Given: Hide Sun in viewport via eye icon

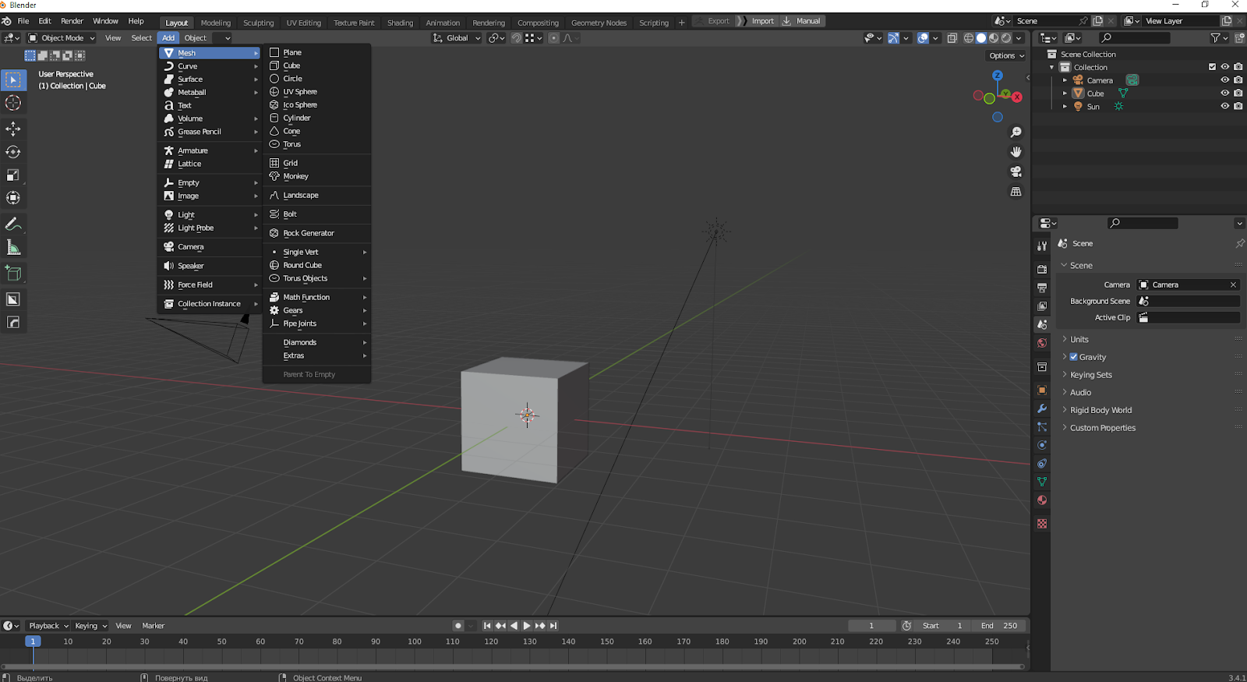Looking at the screenshot, I should pyautogui.click(x=1224, y=107).
